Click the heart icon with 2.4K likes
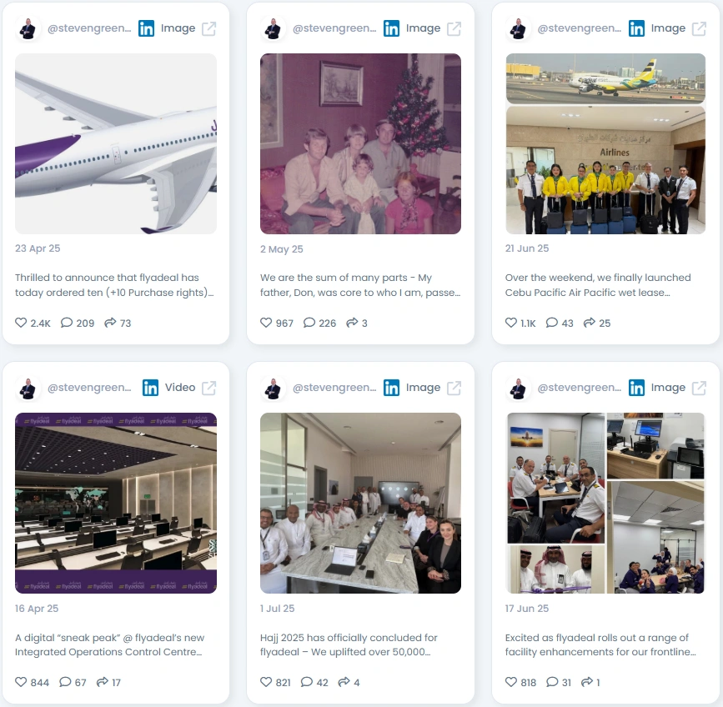The height and width of the screenshot is (707, 723). click(x=21, y=323)
